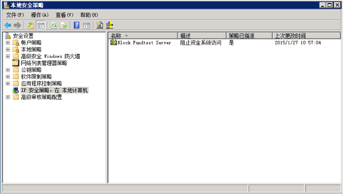Click the Back arrow toolbar icon
343x194 pixels.
click(x=7, y=25)
